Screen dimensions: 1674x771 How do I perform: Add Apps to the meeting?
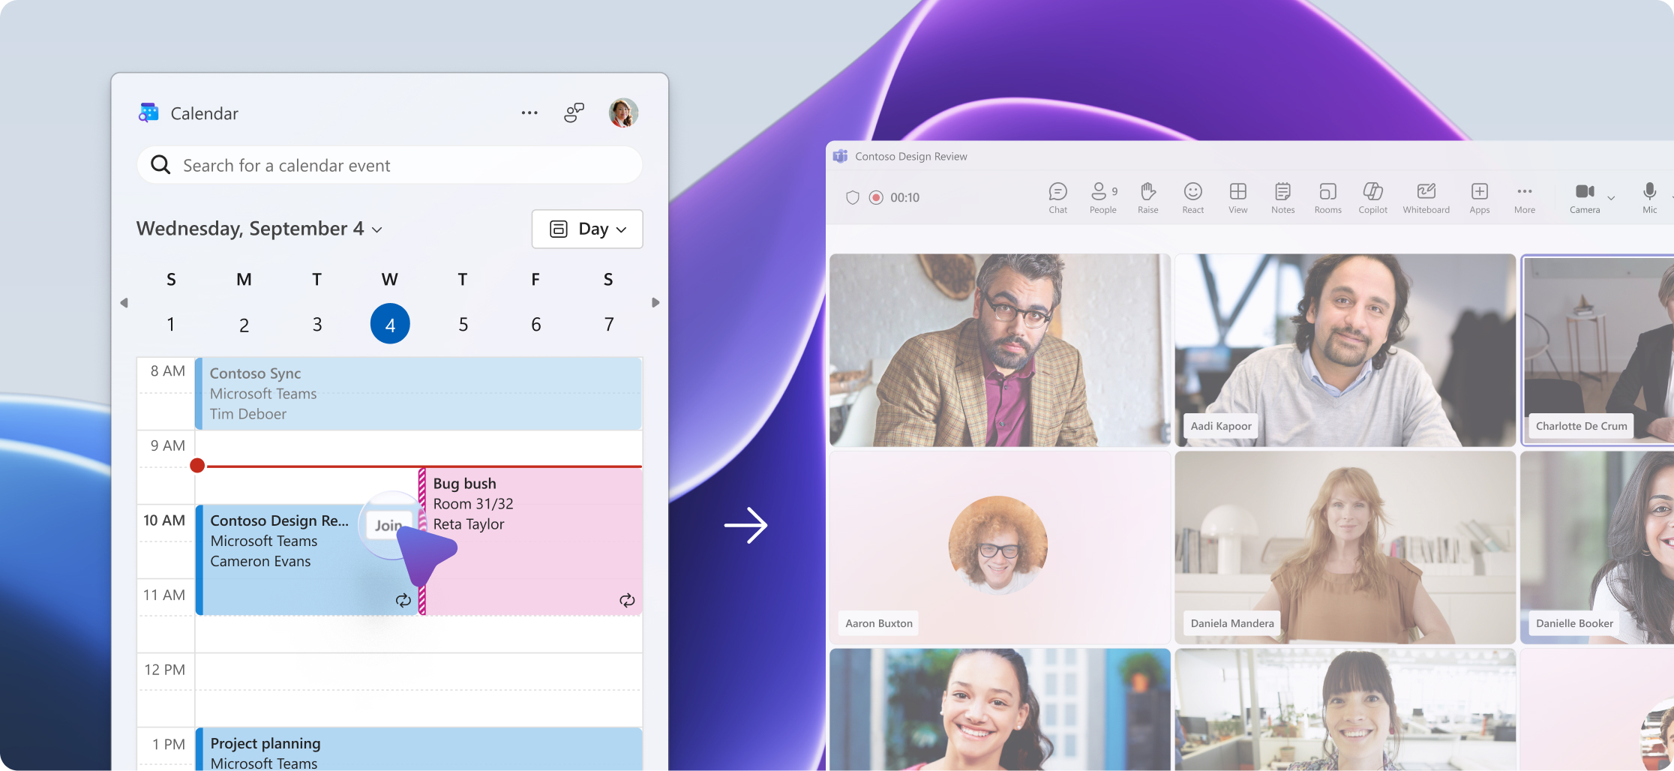[1479, 198]
